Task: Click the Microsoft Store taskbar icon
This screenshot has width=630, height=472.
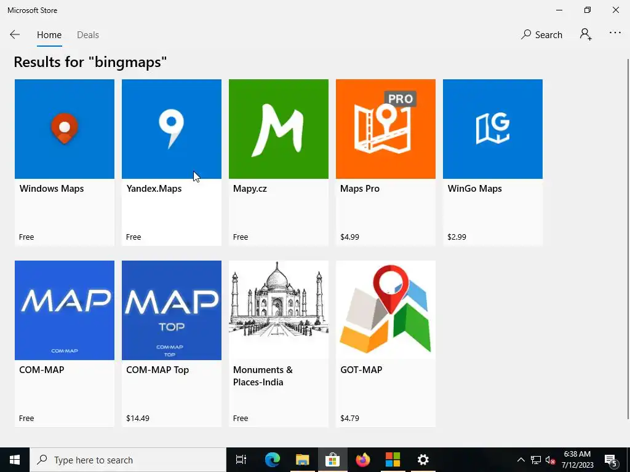Action: click(332, 460)
